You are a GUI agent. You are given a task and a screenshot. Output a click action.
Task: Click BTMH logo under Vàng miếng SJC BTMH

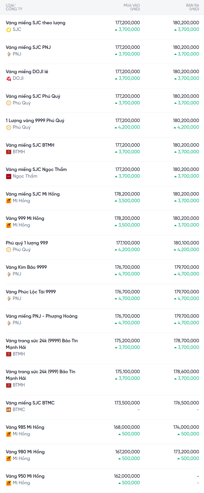pos(9,152)
